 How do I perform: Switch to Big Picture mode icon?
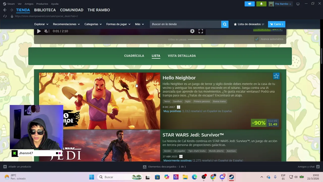298,4
